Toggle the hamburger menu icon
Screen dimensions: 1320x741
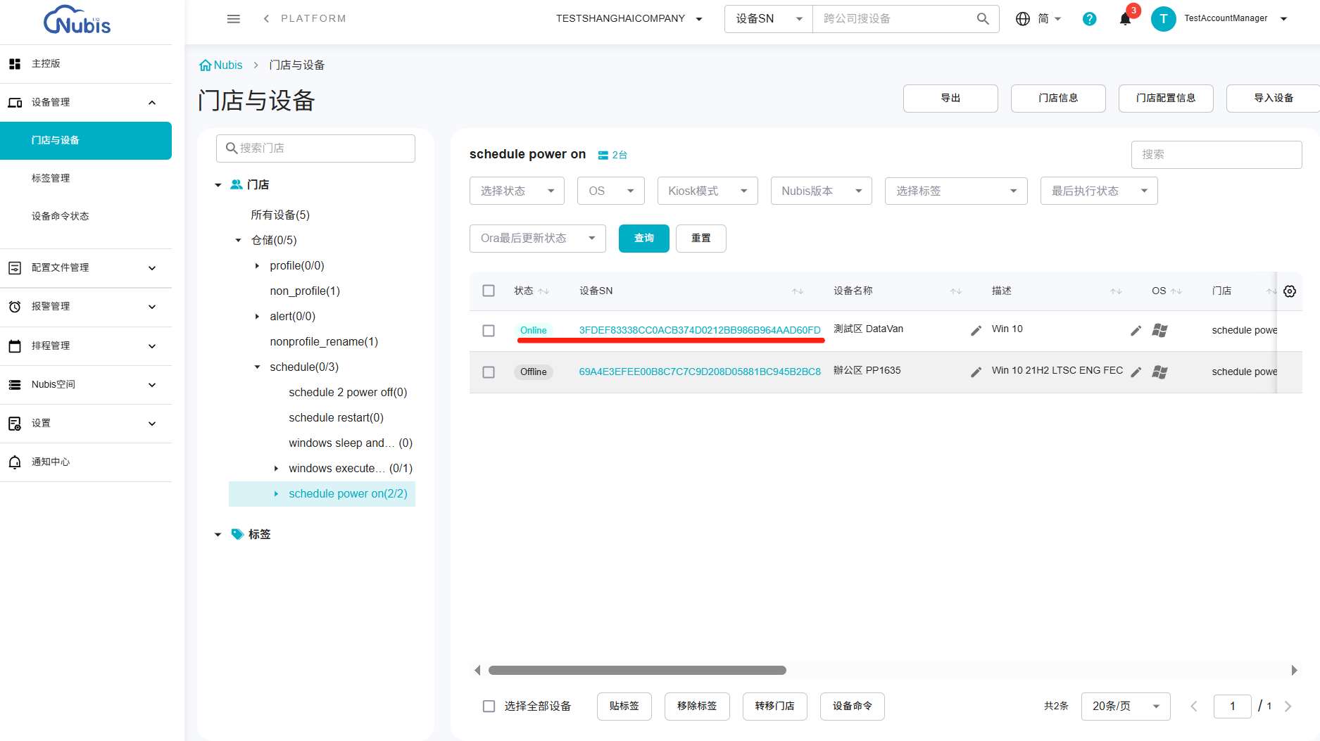click(234, 19)
